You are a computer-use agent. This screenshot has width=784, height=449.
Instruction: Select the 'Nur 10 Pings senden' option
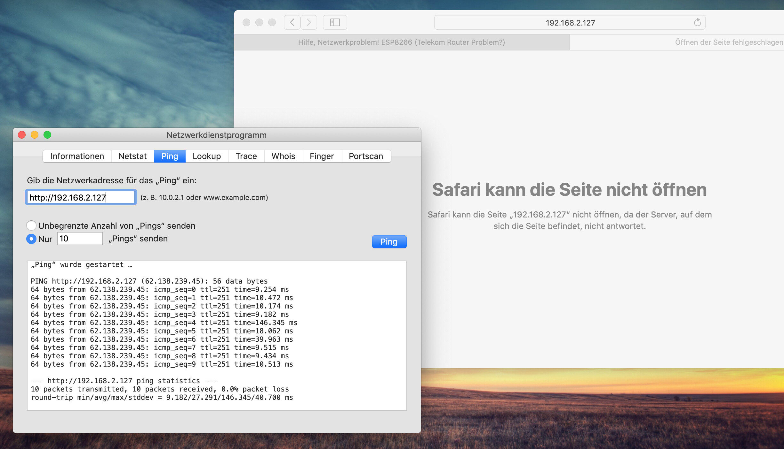[31, 239]
